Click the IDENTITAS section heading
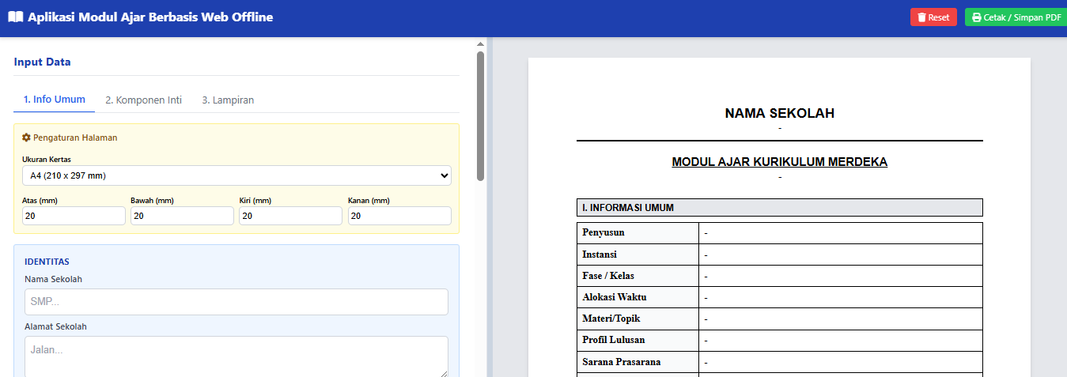1067x377 pixels. [47, 261]
